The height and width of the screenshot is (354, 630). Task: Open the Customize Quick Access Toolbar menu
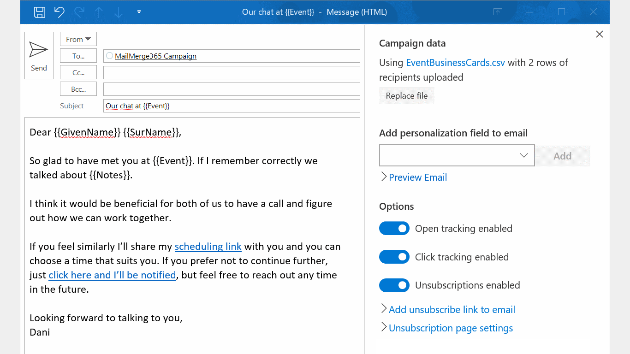click(x=139, y=12)
